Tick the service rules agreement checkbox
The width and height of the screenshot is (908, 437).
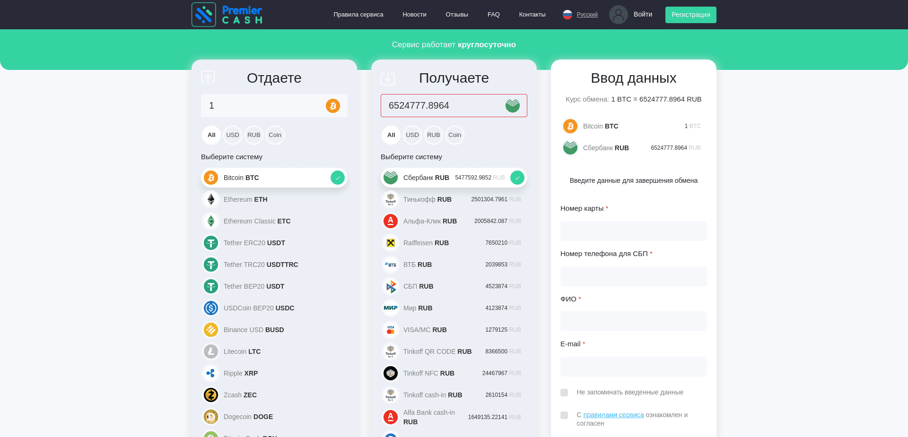point(564,415)
